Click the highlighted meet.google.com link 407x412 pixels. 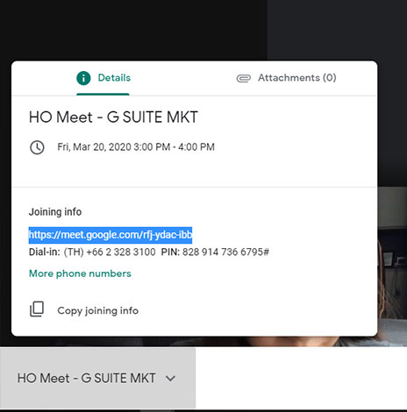[x=111, y=235]
